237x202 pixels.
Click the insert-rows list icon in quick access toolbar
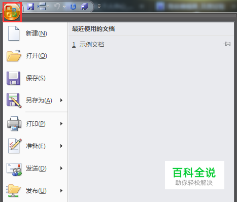pyautogui.click(x=42, y=7)
